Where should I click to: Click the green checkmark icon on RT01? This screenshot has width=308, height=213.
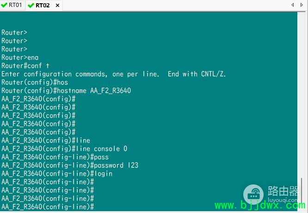coord(4,5)
